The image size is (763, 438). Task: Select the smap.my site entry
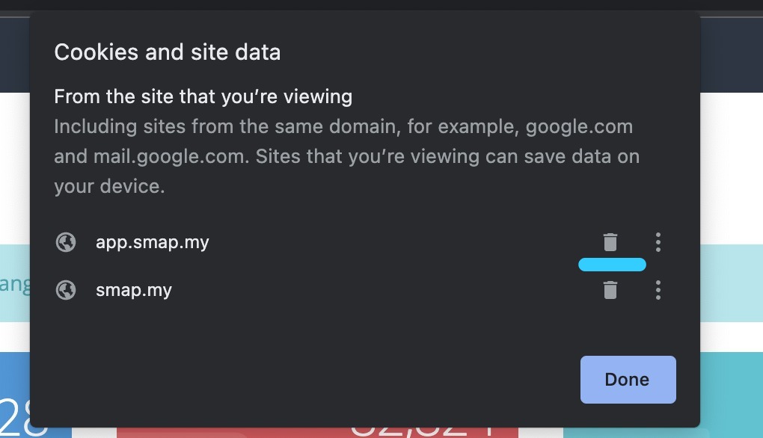pos(134,290)
